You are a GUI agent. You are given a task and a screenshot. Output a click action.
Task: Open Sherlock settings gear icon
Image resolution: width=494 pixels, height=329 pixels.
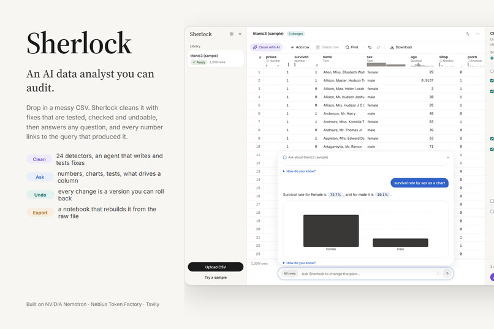[232, 34]
